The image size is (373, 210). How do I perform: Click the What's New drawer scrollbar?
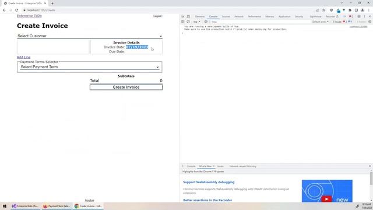[371, 178]
